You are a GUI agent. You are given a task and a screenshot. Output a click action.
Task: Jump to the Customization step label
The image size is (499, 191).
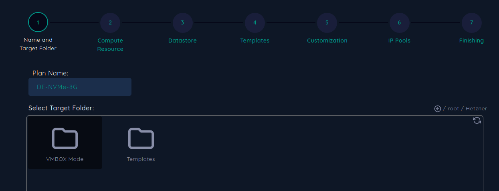pos(327,41)
